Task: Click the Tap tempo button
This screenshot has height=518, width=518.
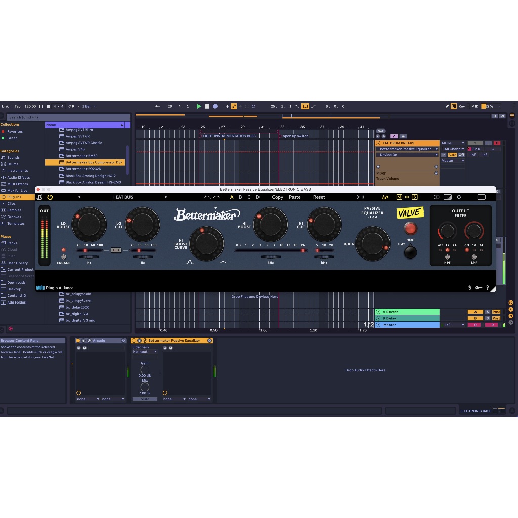Action: [19, 106]
